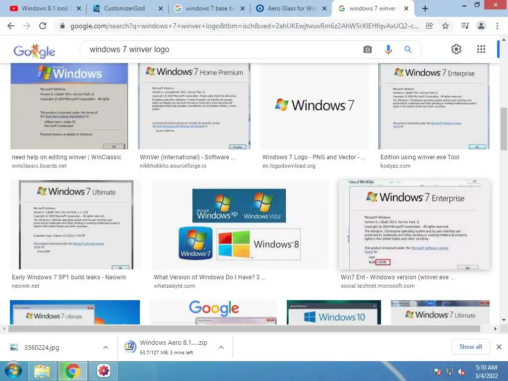Start voice search with the microphone
The image size is (508, 381).
388,50
